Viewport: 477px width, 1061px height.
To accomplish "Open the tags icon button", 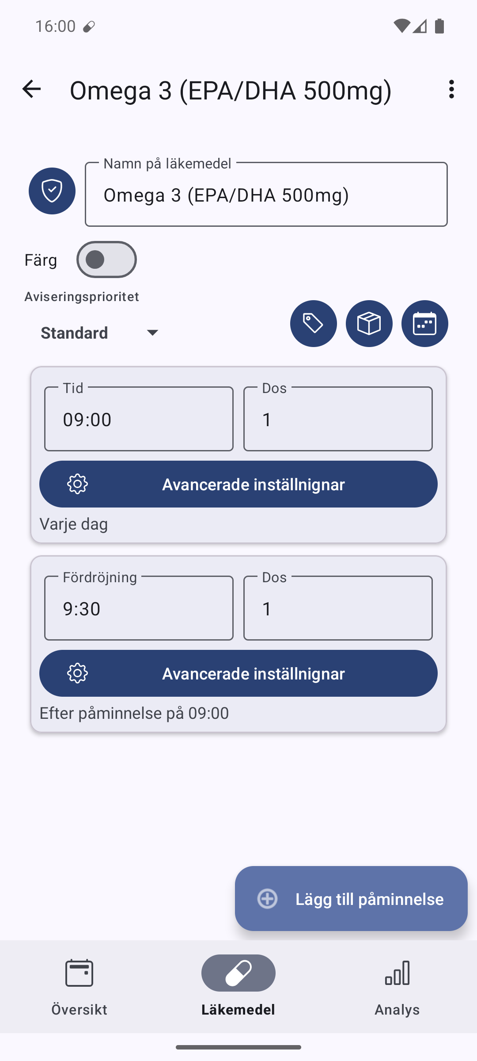I will point(314,324).
